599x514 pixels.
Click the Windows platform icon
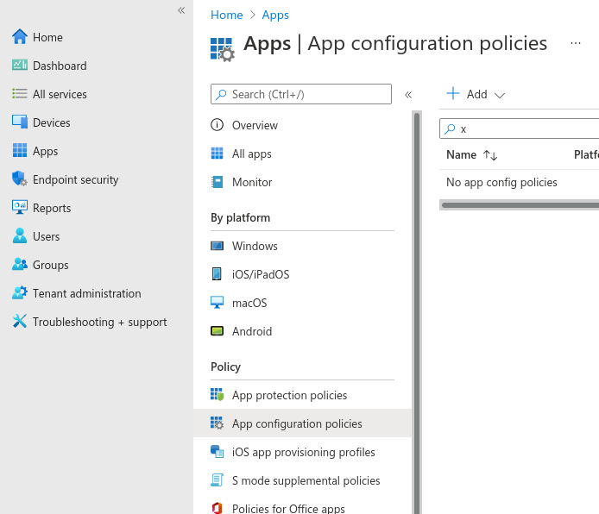pyautogui.click(x=217, y=246)
